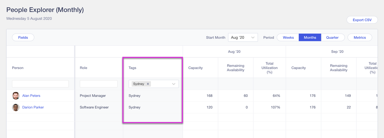The width and height of the screenshot is (384, 138).
Task: Open the Metrics button
Action: point(359,38)
